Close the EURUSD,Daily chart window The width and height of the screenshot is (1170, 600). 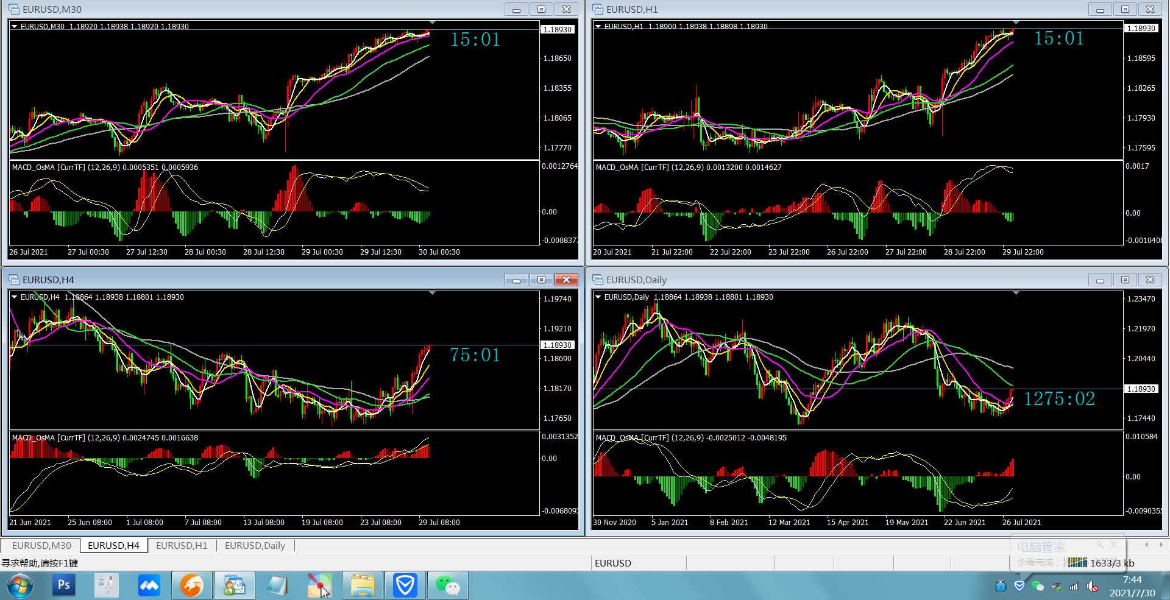[x=1150, y=280]
